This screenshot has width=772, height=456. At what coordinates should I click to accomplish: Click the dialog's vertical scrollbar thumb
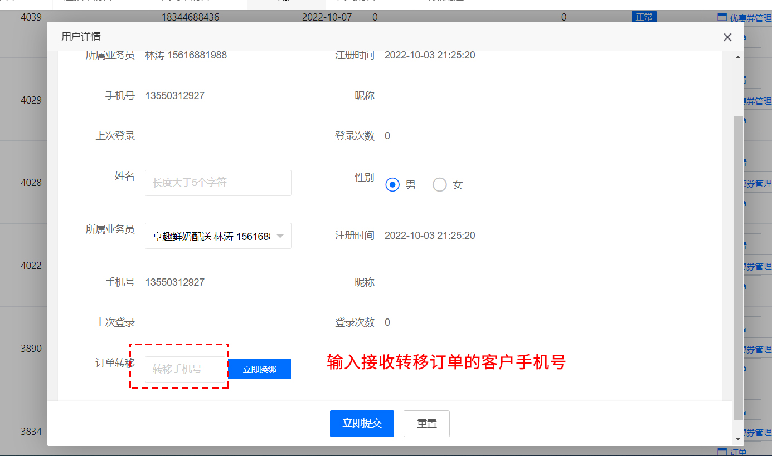tap(739, 267)
